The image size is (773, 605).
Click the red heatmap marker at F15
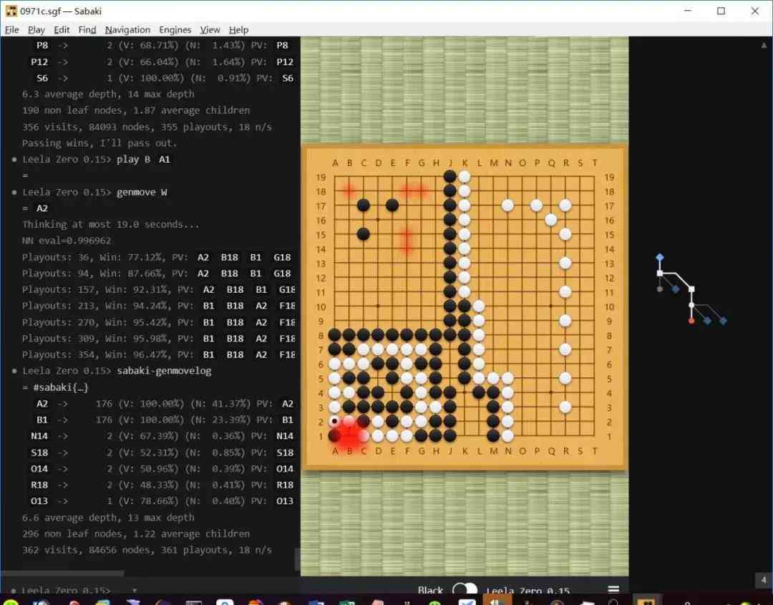407,234
